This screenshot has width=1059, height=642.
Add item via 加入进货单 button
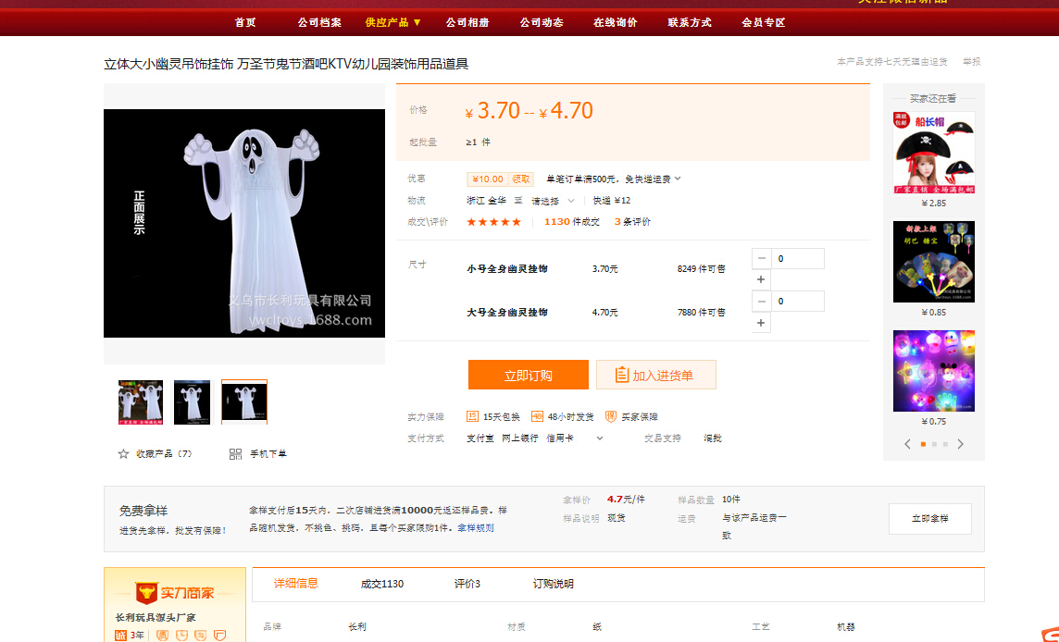click(x=655, y=376)
